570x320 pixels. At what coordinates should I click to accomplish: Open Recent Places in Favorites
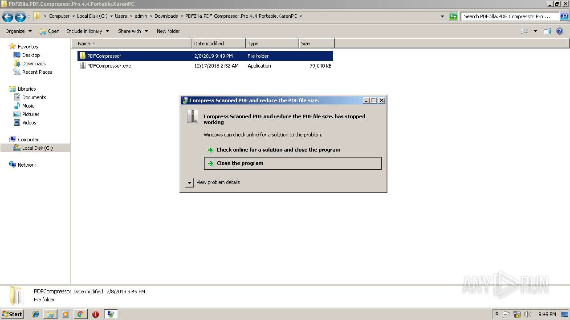tap(37, 72)
